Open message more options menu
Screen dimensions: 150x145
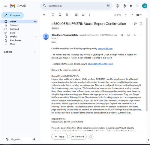point(141,35)
